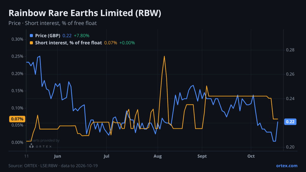The height and width of the screenshot is (172, 306).
Task: Click the 0.20% left axis label
Action: 18,74
